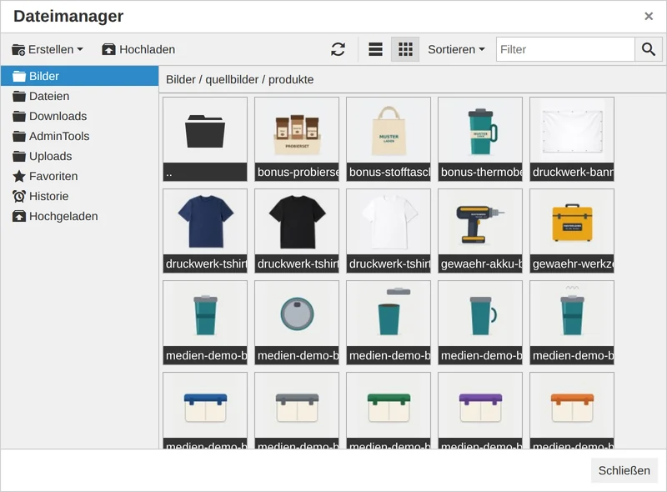Click produkte in the breadcrumb

(x=291, y=79)
